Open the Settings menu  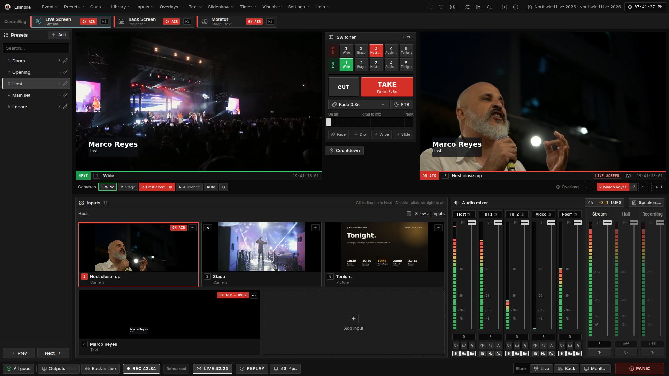[299, 7]
